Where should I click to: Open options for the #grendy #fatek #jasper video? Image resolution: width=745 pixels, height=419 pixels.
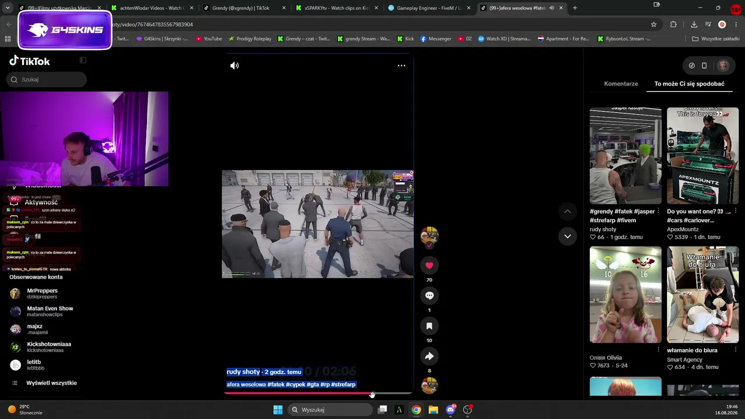click(x=658, y=211)
